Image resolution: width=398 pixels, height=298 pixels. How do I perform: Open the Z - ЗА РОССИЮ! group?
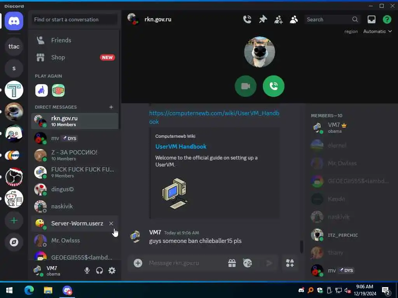pyautogui.click(x=75, y=155)
